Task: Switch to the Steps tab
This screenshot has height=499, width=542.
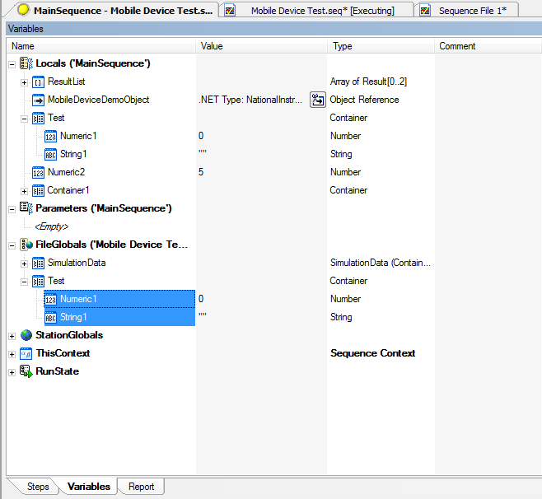Action: coord(38,487)
